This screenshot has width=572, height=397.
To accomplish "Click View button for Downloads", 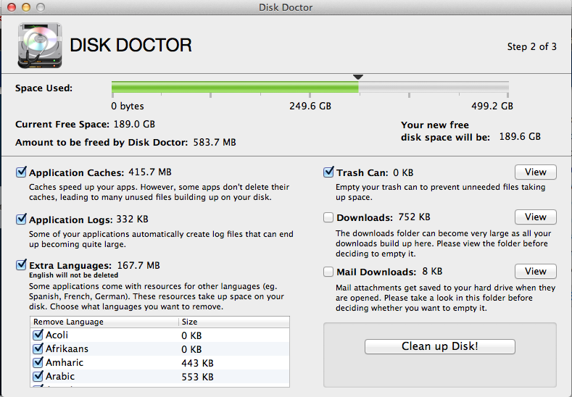I will coord(536,217).
